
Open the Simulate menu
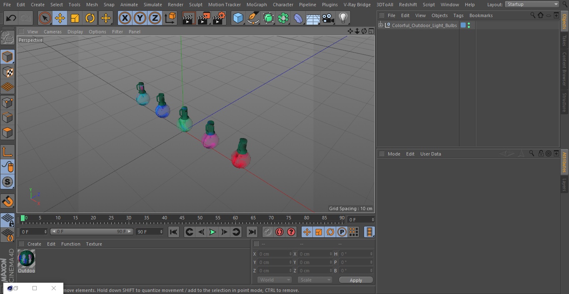(x=153, y=5)
